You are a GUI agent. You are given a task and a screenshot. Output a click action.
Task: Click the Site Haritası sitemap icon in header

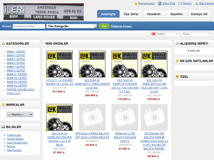197,4
